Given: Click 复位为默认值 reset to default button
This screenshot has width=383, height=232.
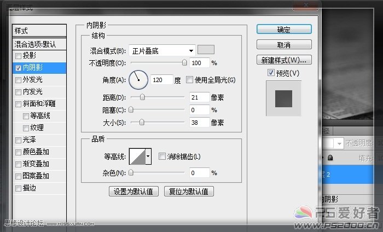Looking at the screenshot, I should tap(189, 192).
